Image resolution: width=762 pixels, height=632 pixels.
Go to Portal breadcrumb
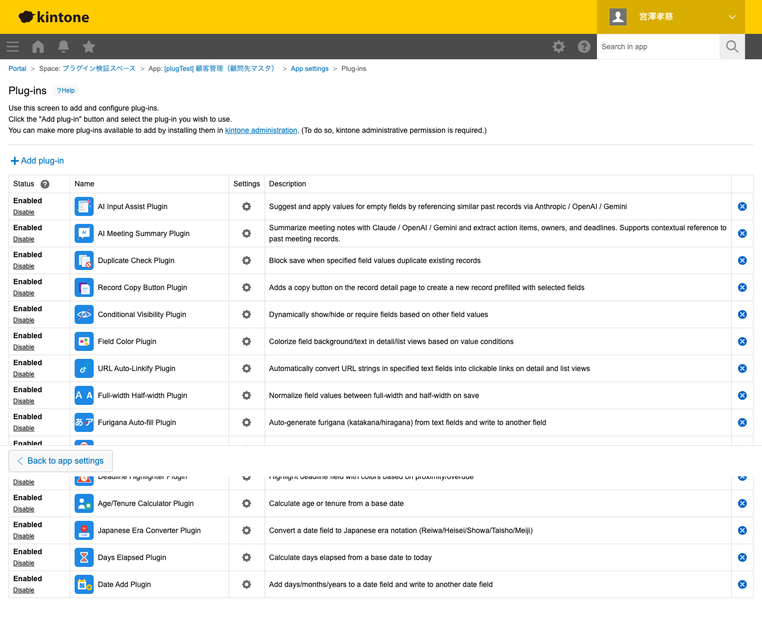(x=17, y=69)
